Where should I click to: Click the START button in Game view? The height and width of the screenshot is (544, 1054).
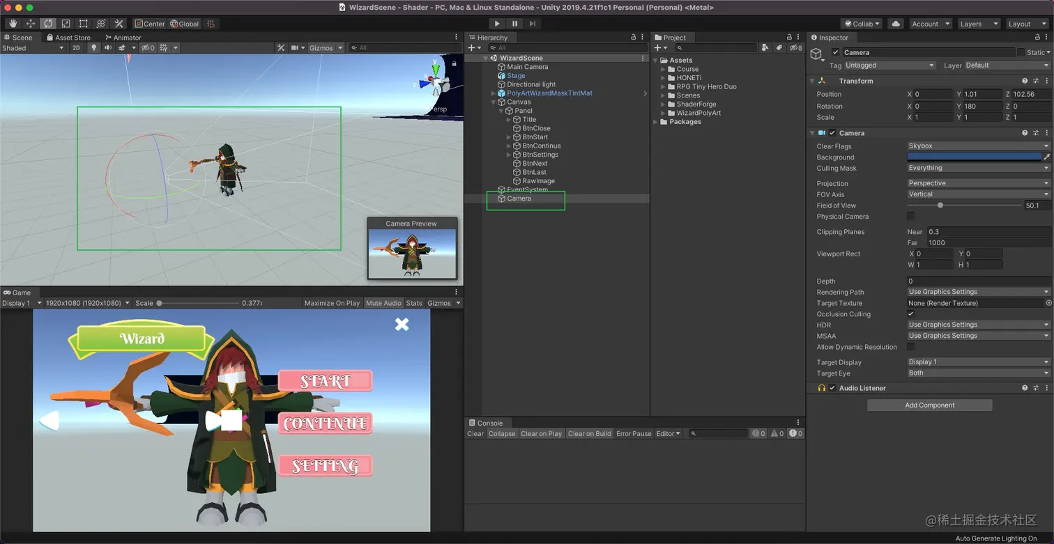[326, 381]
